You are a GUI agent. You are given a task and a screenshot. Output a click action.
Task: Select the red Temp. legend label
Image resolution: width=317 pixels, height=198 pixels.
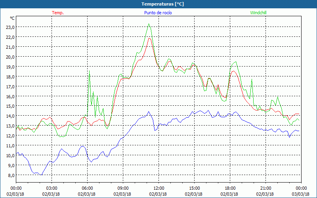click(x=58, y=13)
